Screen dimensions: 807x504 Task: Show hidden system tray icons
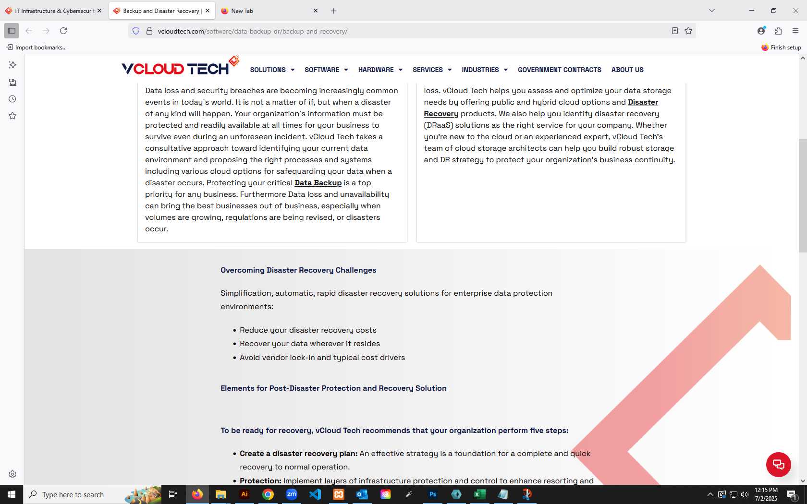710,494
